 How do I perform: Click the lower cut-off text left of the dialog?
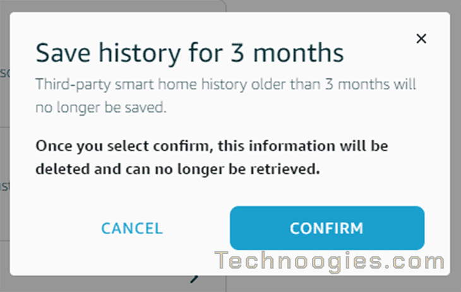(4, 186)
